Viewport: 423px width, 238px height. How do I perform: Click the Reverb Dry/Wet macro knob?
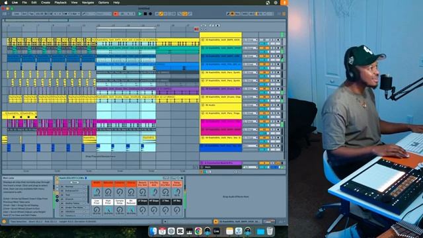coord(143,192)
